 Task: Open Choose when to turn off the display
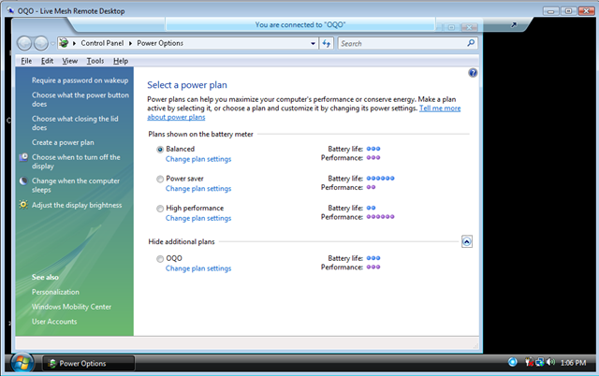click(x=76, y=162)
